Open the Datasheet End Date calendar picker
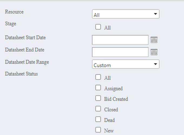Viewport: 184px width, 135px height. [154, 52]
